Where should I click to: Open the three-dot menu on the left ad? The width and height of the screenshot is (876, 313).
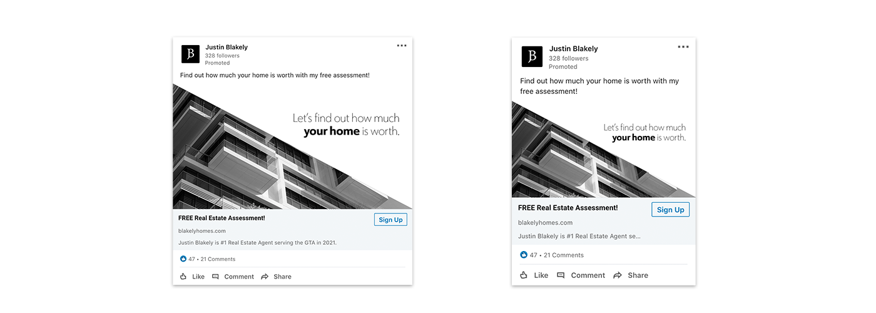pyautogui.click(x=402, y=46)
